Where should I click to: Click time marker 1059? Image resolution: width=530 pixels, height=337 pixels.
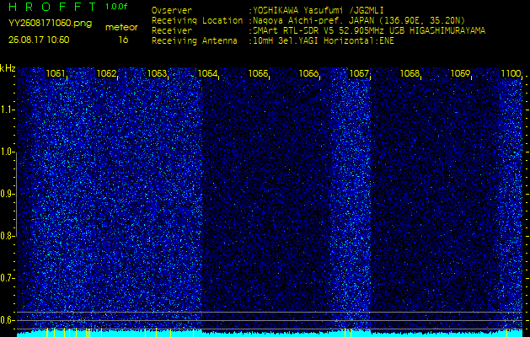coord(460,73)
